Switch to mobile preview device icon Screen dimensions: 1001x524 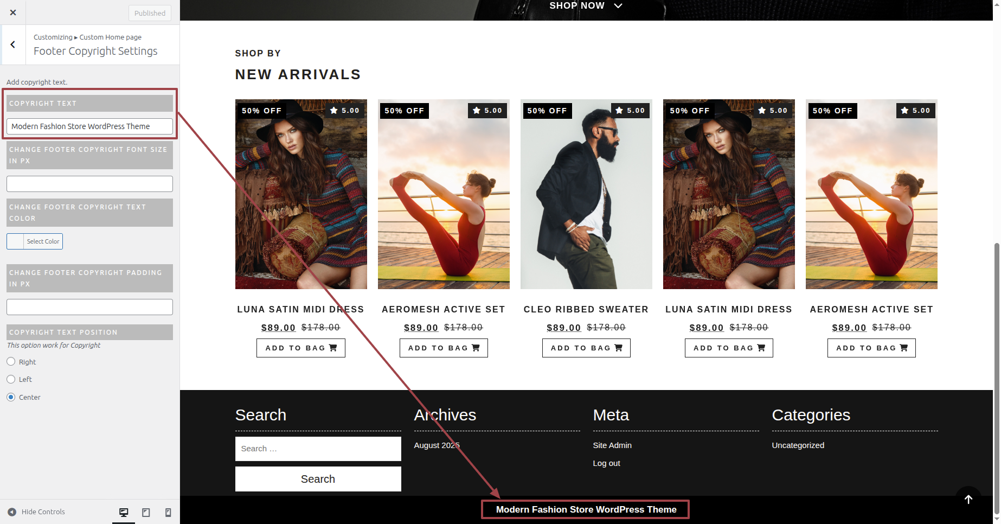(x=168, y=512)
